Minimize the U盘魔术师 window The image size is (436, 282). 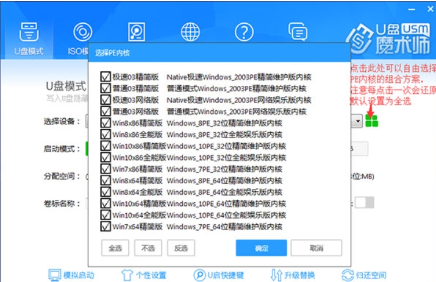click(412, 10)
